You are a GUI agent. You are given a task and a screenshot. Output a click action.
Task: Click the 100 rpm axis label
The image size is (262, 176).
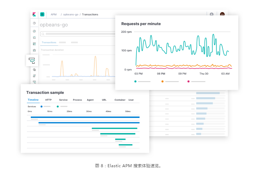(126, 50)
